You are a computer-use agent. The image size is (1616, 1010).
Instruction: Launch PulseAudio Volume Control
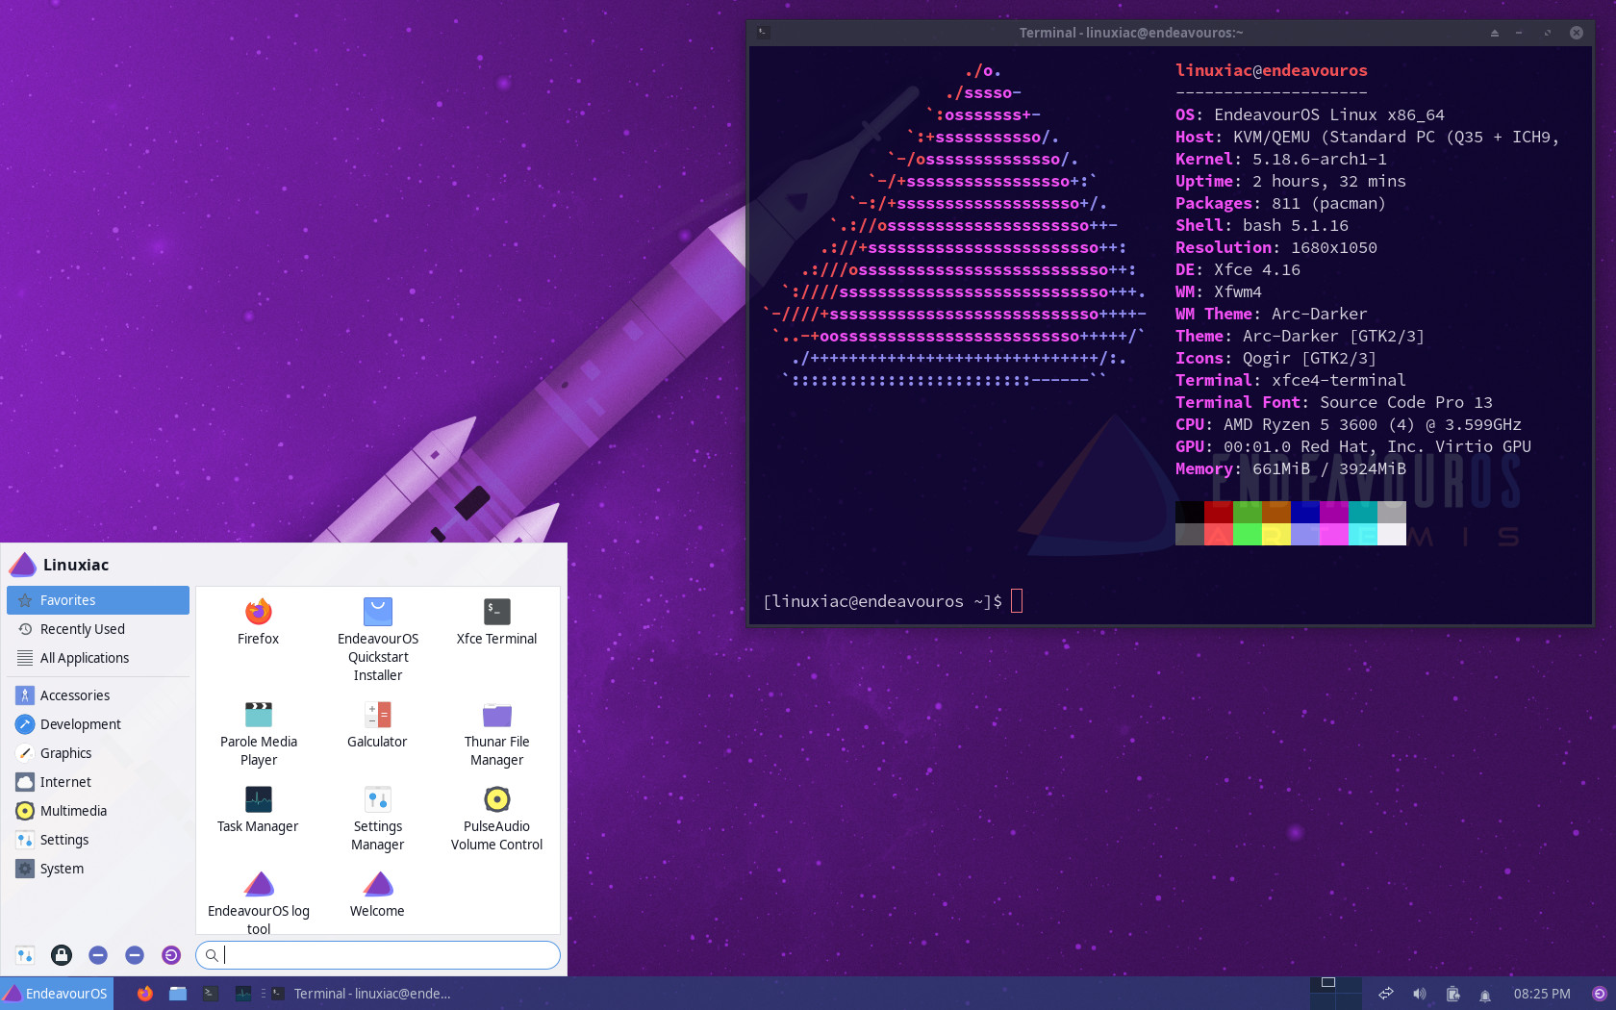click(496, 819)
